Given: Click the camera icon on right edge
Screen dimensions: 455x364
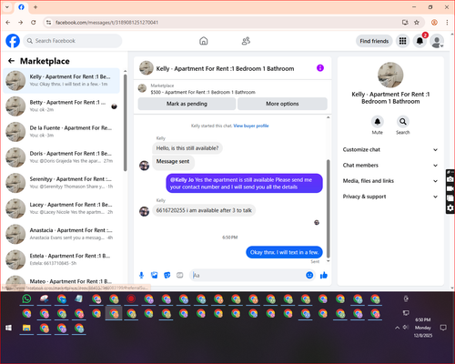Looking at the screenshot, I should pyautogui.click(x=450, y=179).
